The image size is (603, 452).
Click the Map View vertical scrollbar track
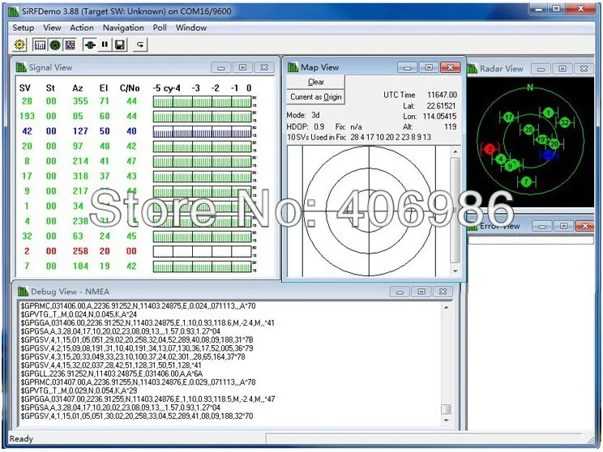pos(455,211)
